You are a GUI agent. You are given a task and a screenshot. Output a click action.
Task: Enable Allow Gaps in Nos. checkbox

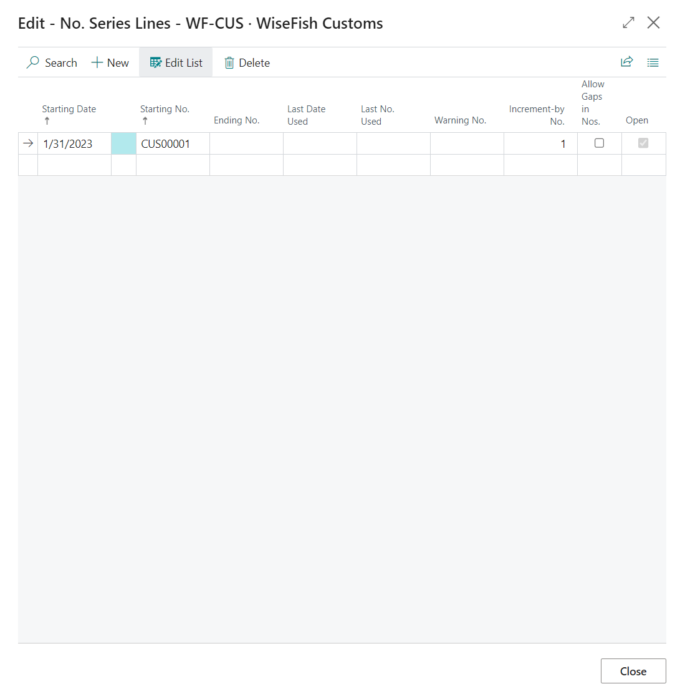coord(599,143)
